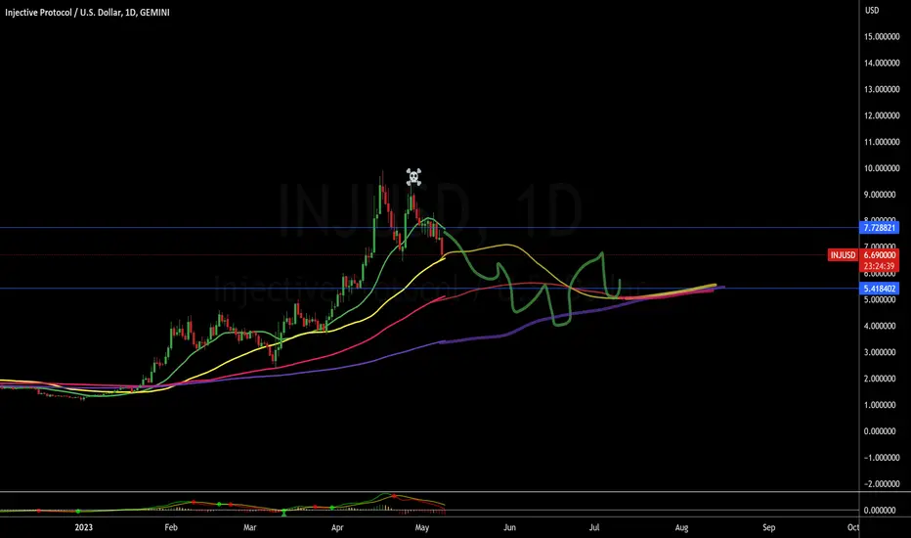911x538 pixels.
Task: Click the Apr label on time axis
Action: [x=337, y=527]
